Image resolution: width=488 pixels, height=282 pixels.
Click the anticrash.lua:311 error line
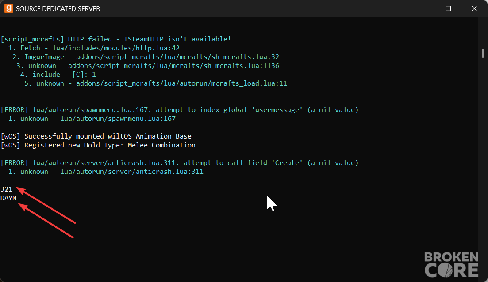180,163
